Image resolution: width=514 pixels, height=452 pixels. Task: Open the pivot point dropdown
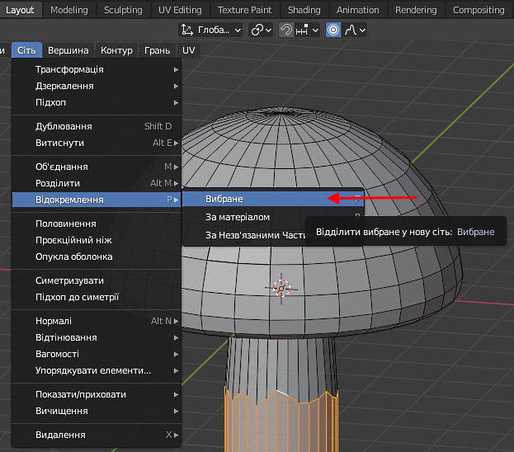tap(261, 31)
